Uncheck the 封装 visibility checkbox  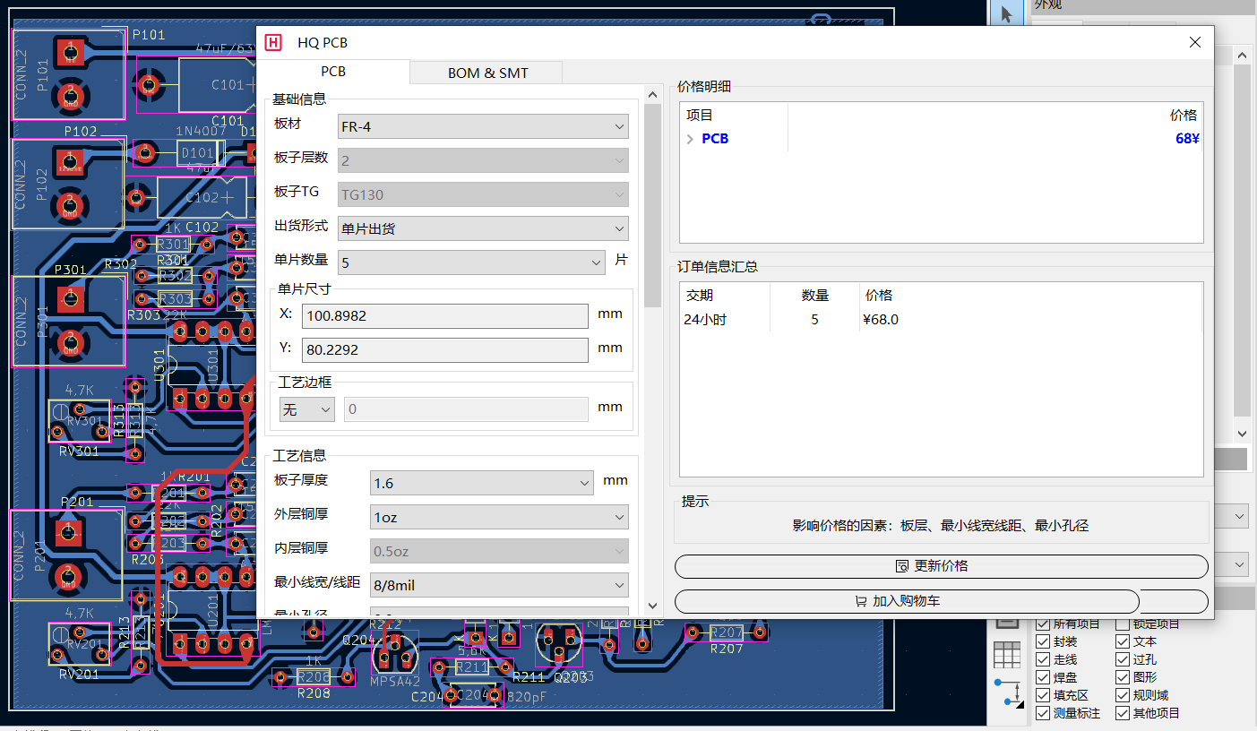[x=1044, y=641]
